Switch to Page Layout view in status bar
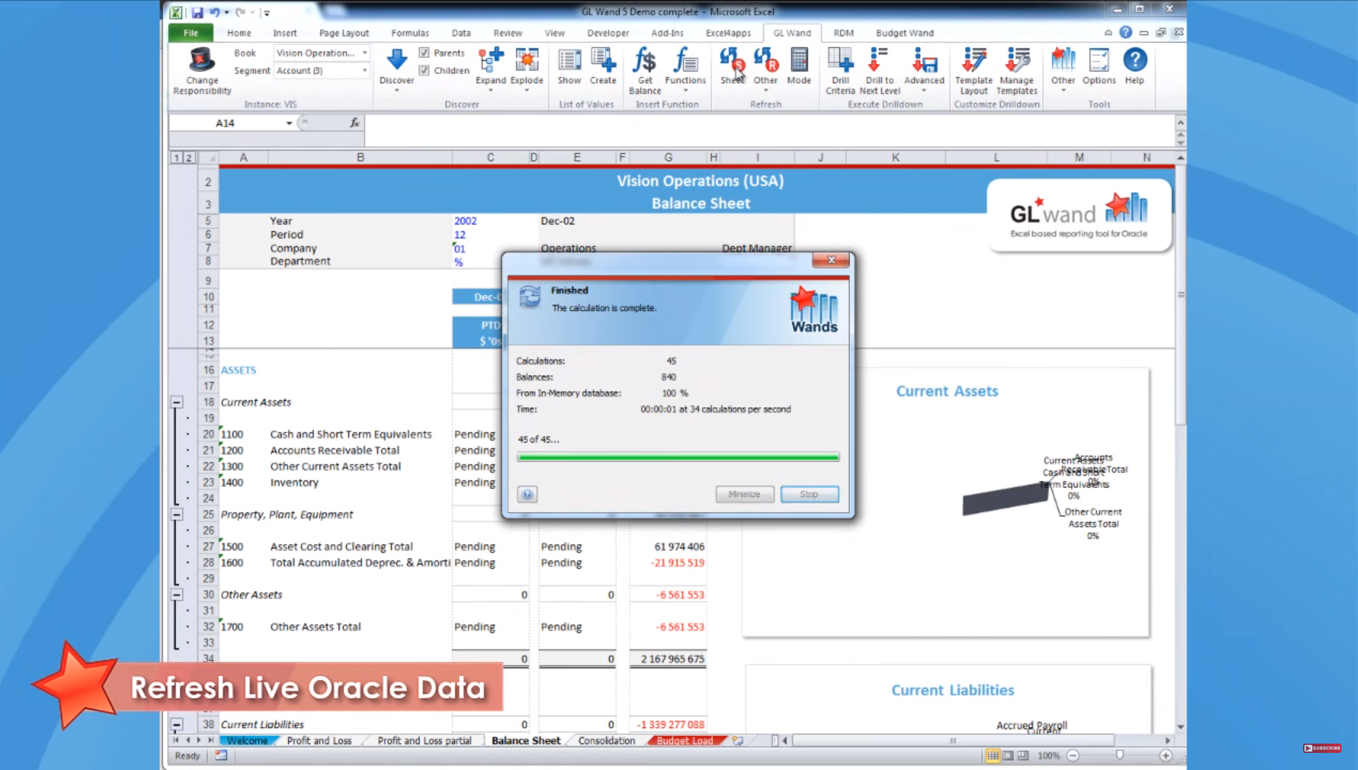1358x770 pixels. (1008, 756)
